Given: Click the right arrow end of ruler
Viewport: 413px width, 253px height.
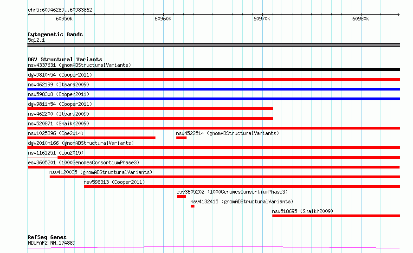Looking at the screenshot, I should point(399,14).
